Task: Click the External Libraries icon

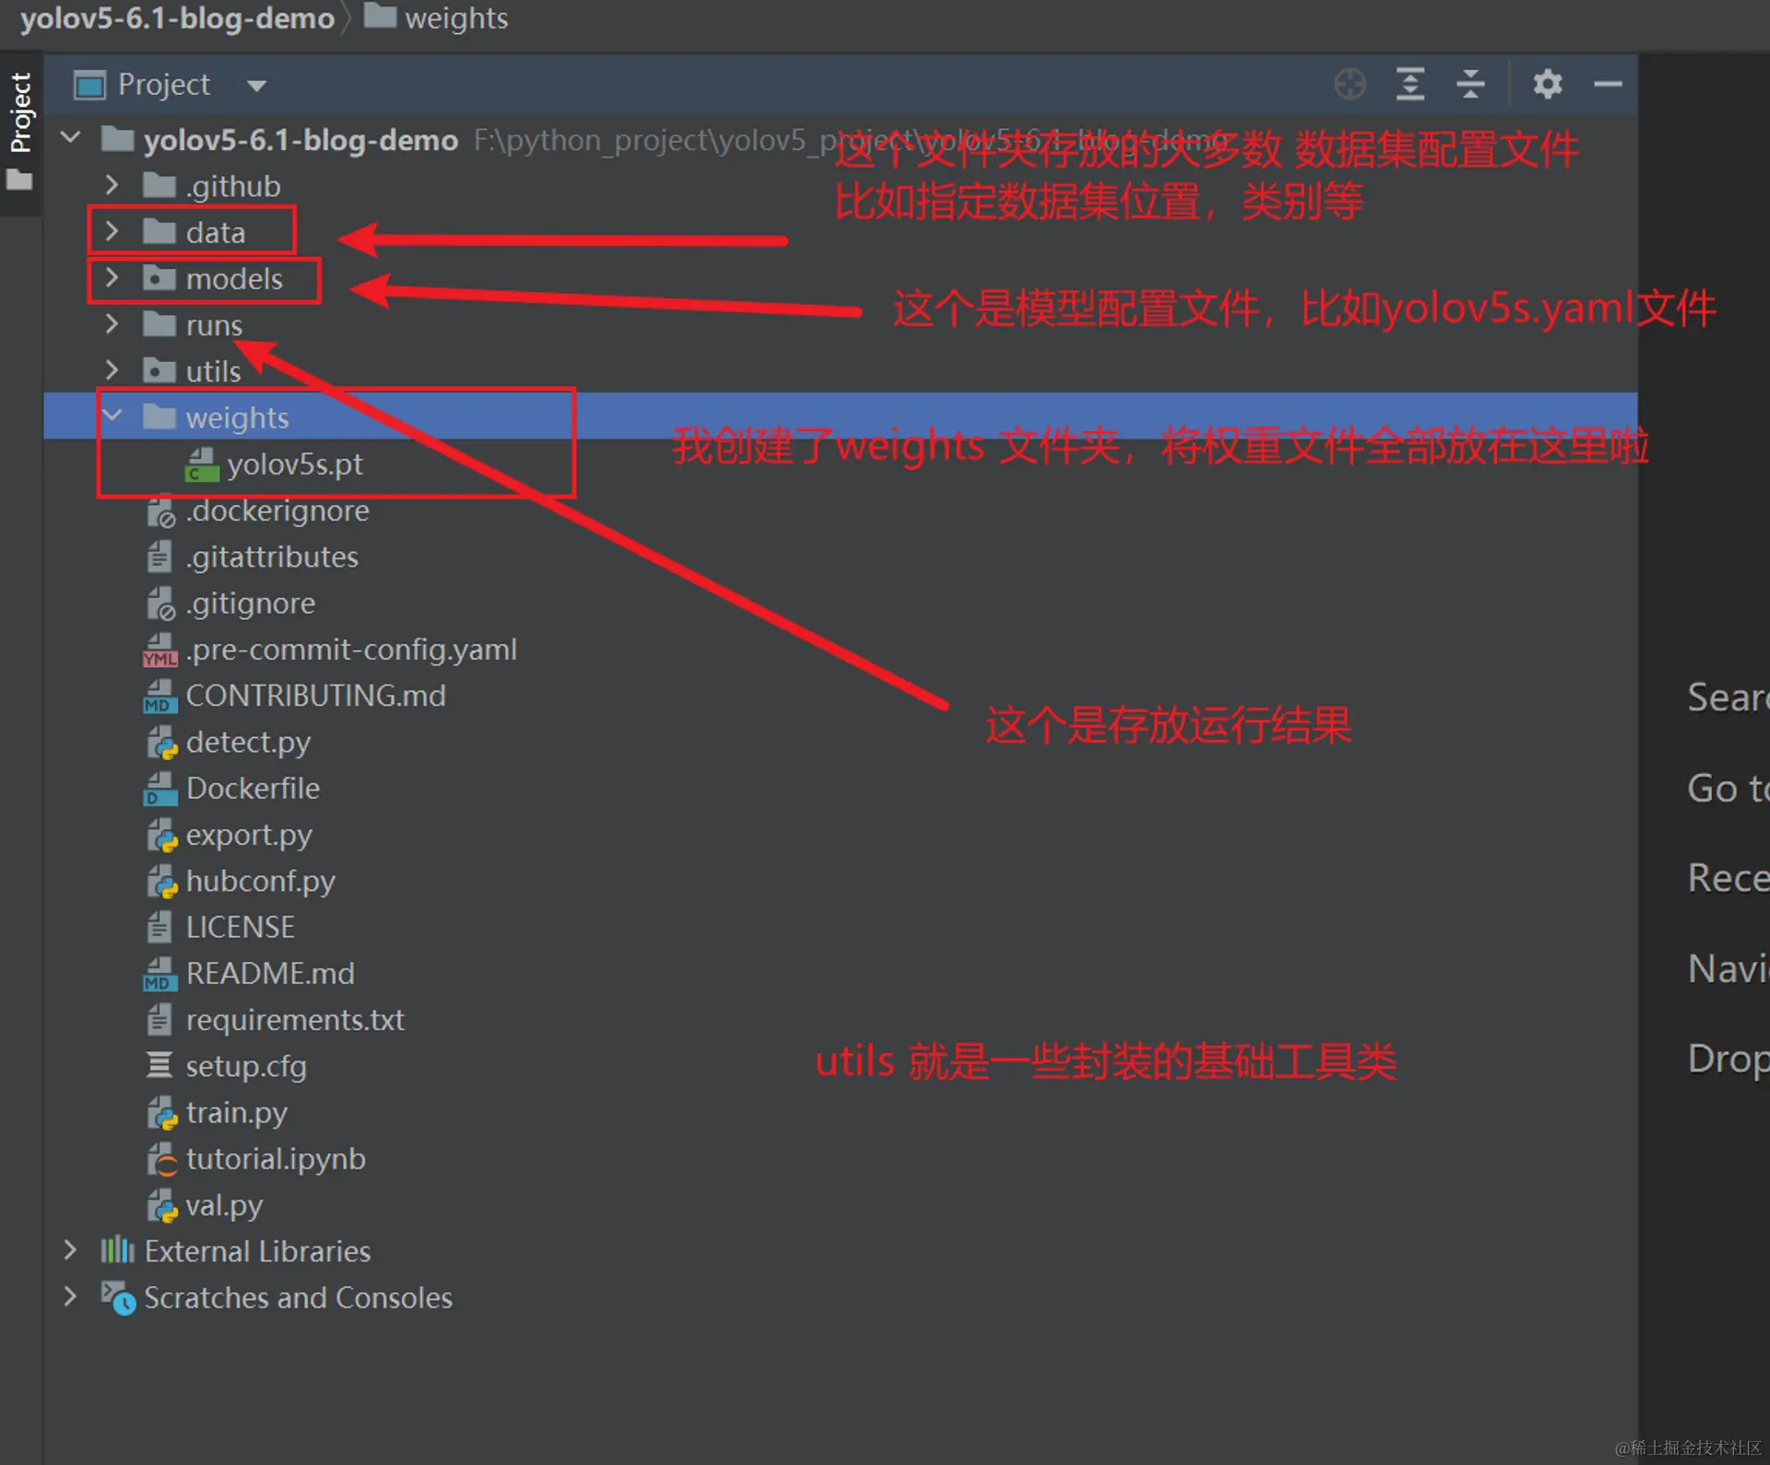Action: 117,1250
